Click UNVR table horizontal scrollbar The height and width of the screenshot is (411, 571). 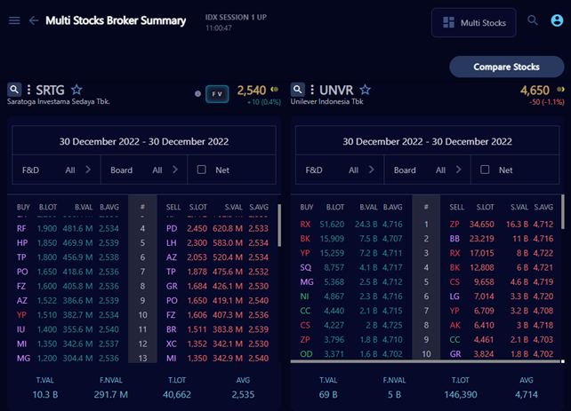pos(425,361)
